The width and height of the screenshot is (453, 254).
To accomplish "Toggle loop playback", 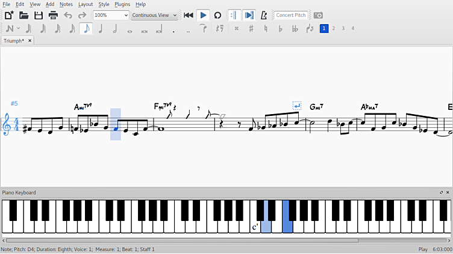I will (217, 15).
